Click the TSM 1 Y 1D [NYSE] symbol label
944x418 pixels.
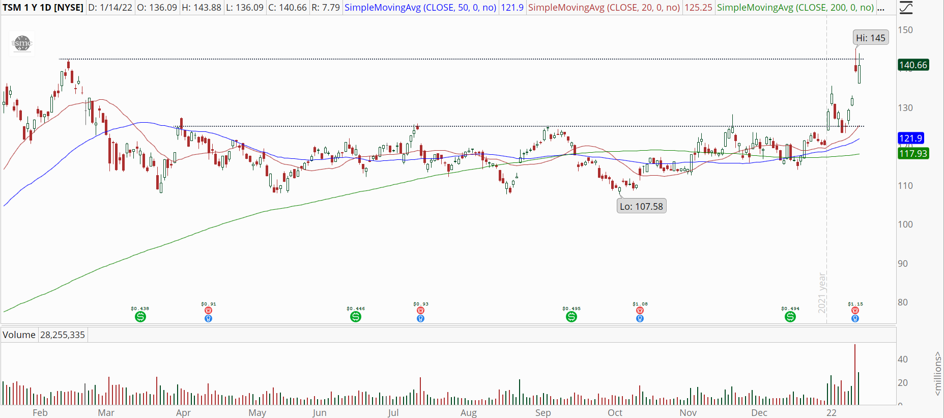43,8
